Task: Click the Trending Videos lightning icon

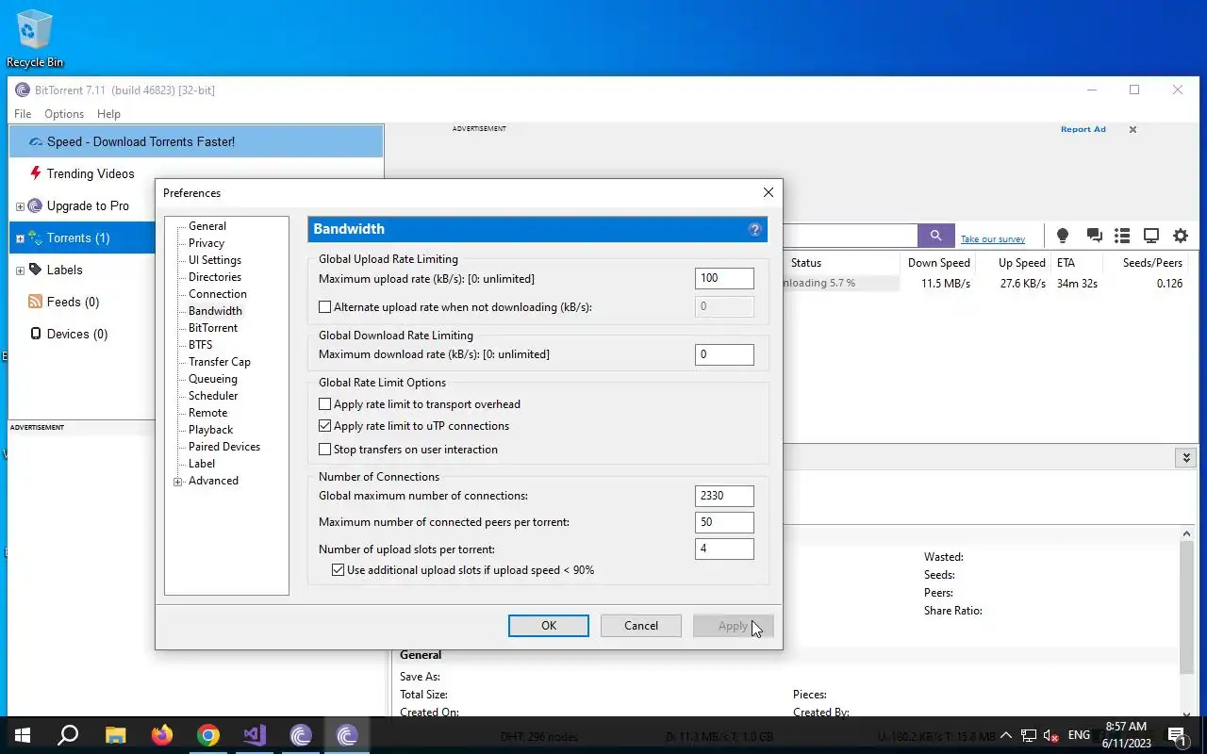Action: click(x=36, y=173)
